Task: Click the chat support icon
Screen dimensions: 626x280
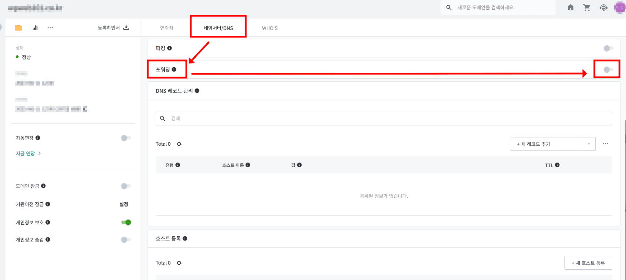Action: [603, 8]
